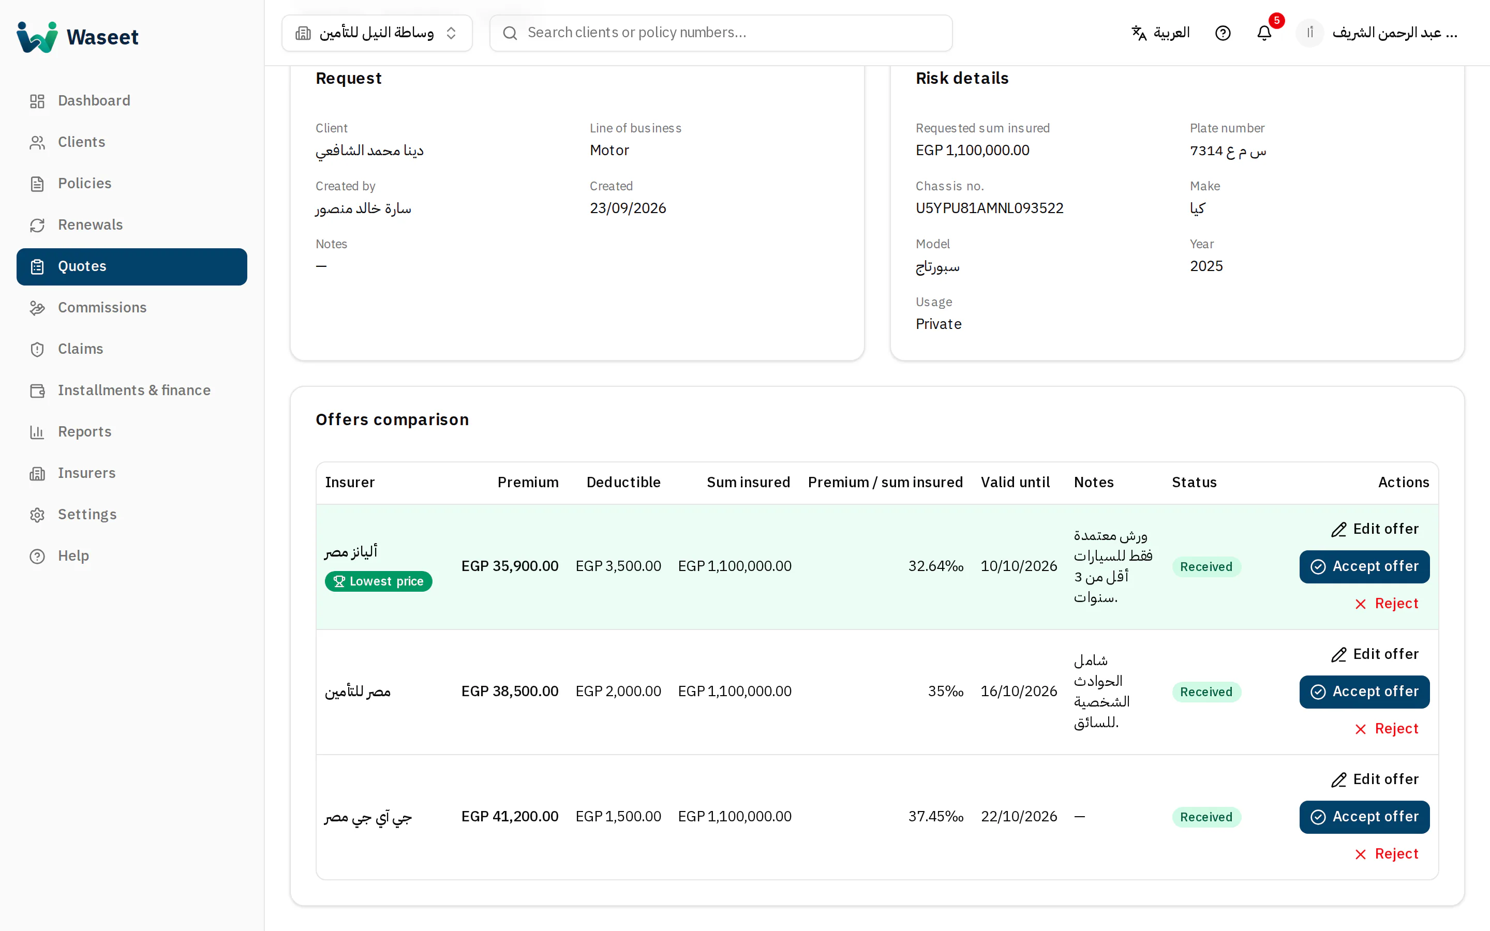
Task: Go to Insurers list
Action: [x=132, y=473]
